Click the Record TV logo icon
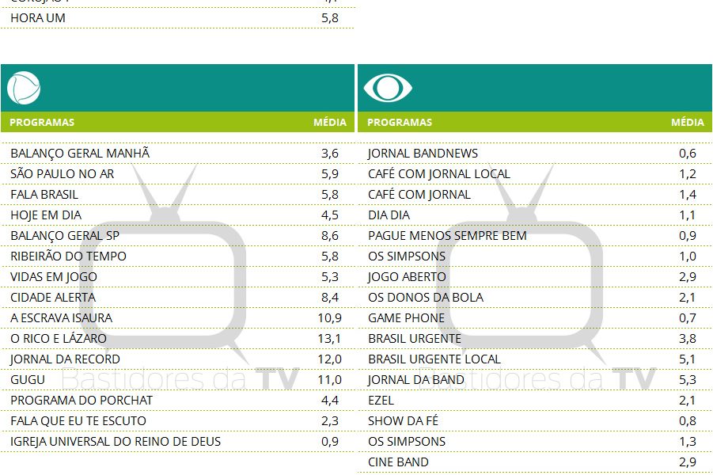This screenshot has width=713, height=475. pos(24,88)
